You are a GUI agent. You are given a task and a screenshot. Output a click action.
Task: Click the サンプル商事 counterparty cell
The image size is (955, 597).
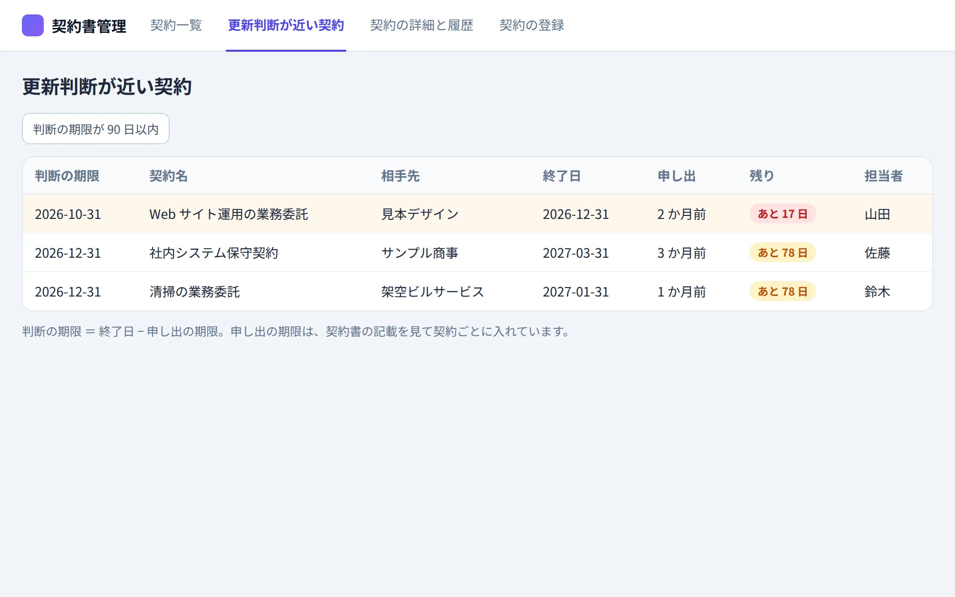pyautogui.click(x=420, y=253)
